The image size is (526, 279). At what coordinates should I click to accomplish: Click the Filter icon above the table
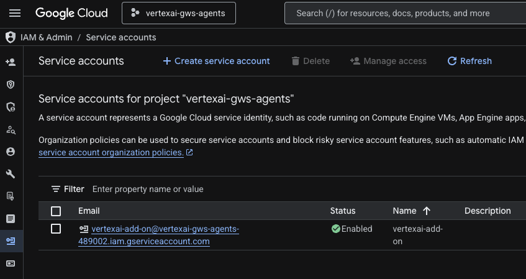(x=56, y=189)
